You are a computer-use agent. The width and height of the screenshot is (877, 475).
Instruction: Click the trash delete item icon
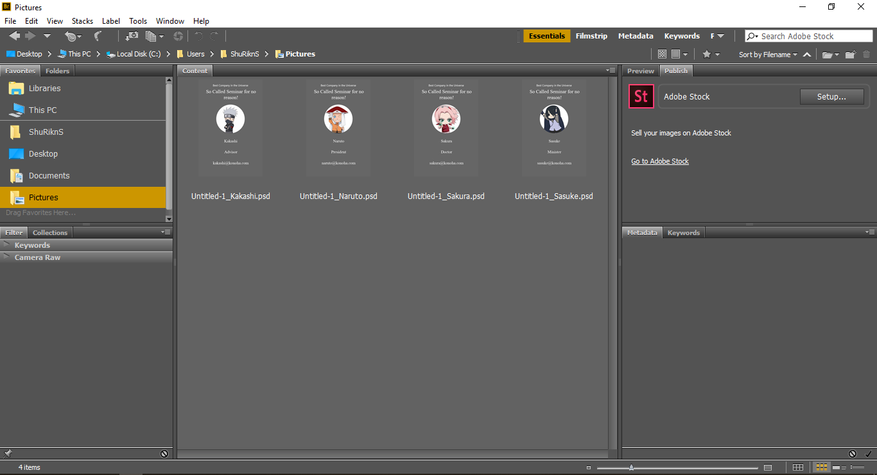[x=867, y=55]
